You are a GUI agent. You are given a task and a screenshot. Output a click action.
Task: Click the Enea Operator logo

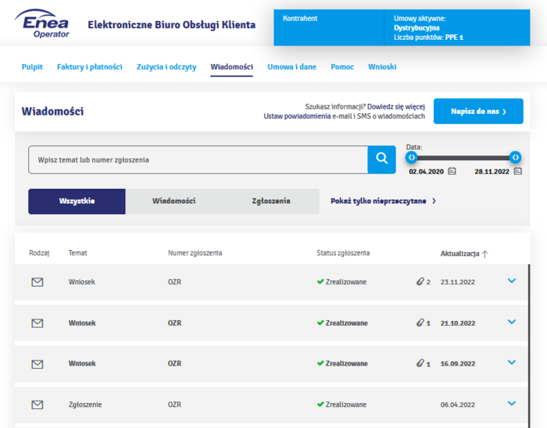pyautogui.click(x=42, y=23)
